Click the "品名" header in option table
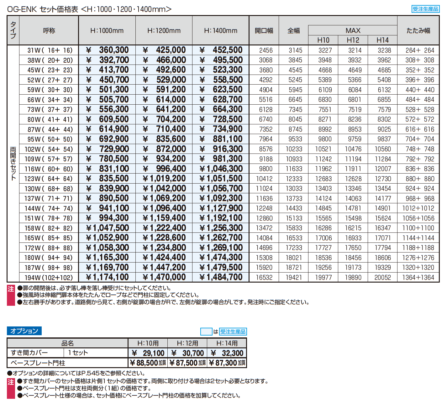 click(67, 343)
